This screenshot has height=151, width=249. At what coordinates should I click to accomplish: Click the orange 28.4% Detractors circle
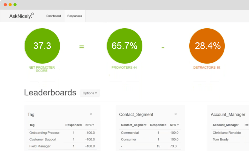[207, 46]
